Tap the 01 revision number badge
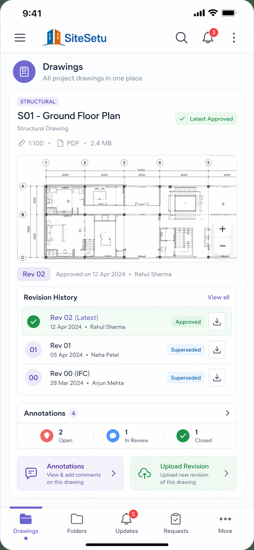The image size is (254, 550). point(33,350)
